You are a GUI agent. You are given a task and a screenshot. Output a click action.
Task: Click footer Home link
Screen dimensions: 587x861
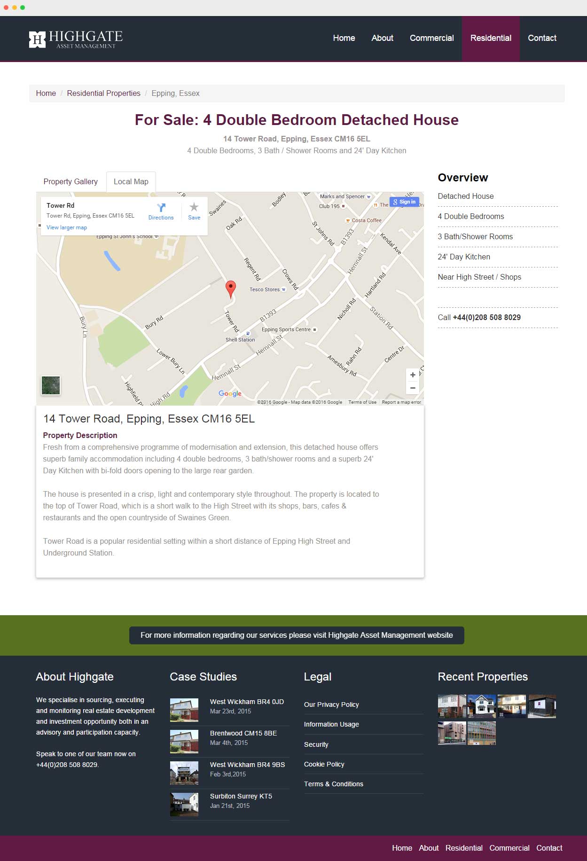402,848
